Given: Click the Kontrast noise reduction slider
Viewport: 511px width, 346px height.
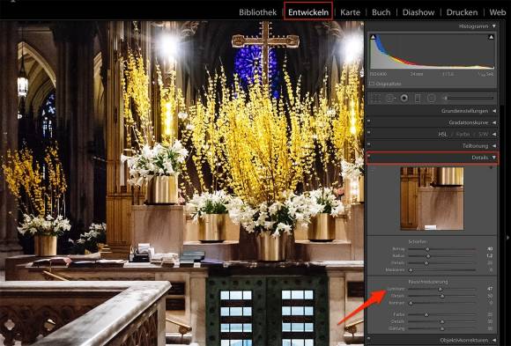Looking at the screenshot, I should pyautogui.click(x=442, y=303).
